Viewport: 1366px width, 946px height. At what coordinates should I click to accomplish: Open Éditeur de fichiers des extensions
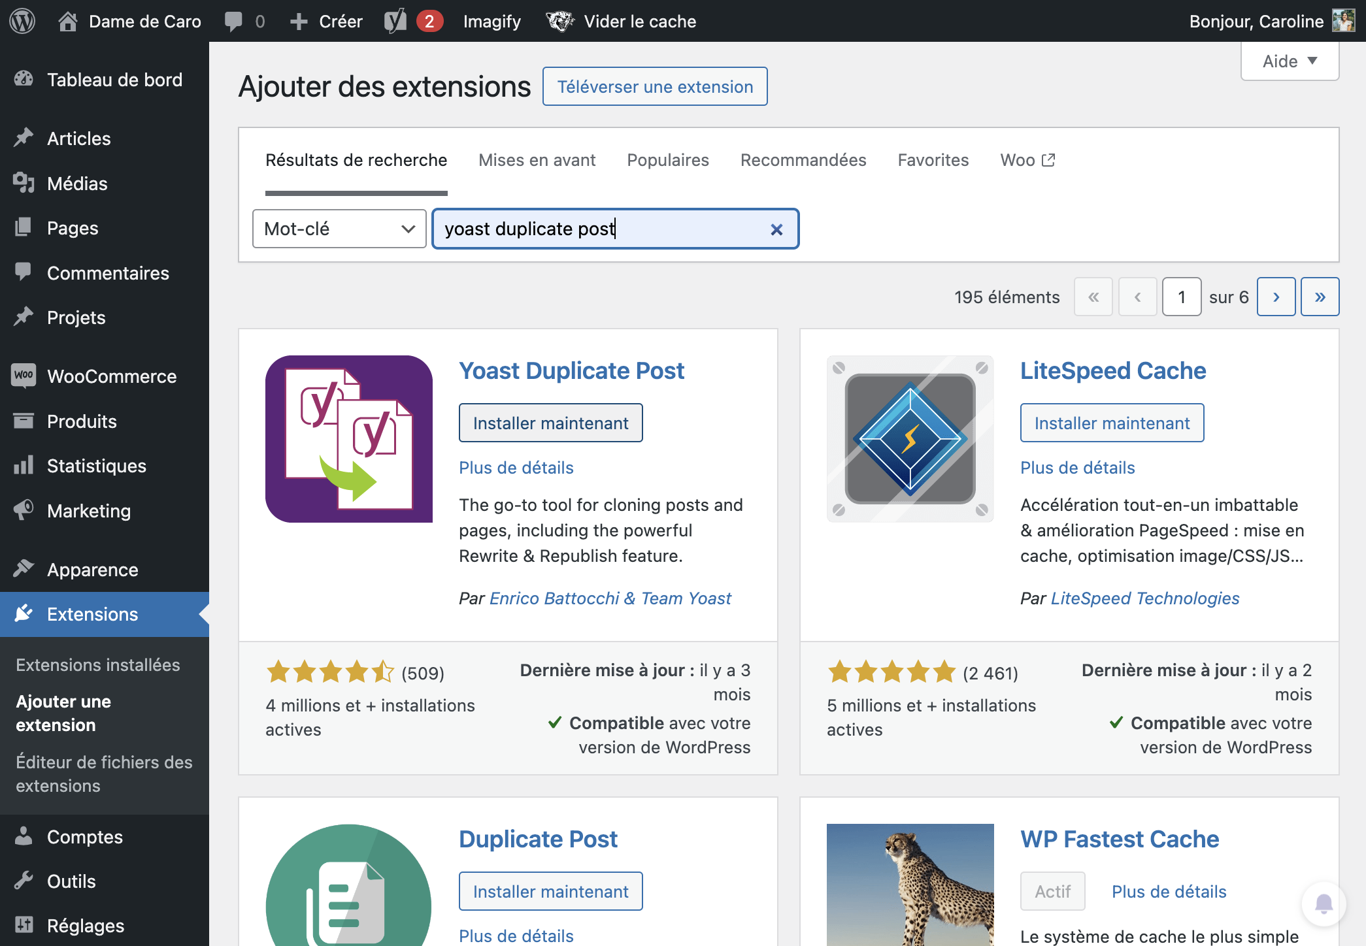(x=105, y=774)
